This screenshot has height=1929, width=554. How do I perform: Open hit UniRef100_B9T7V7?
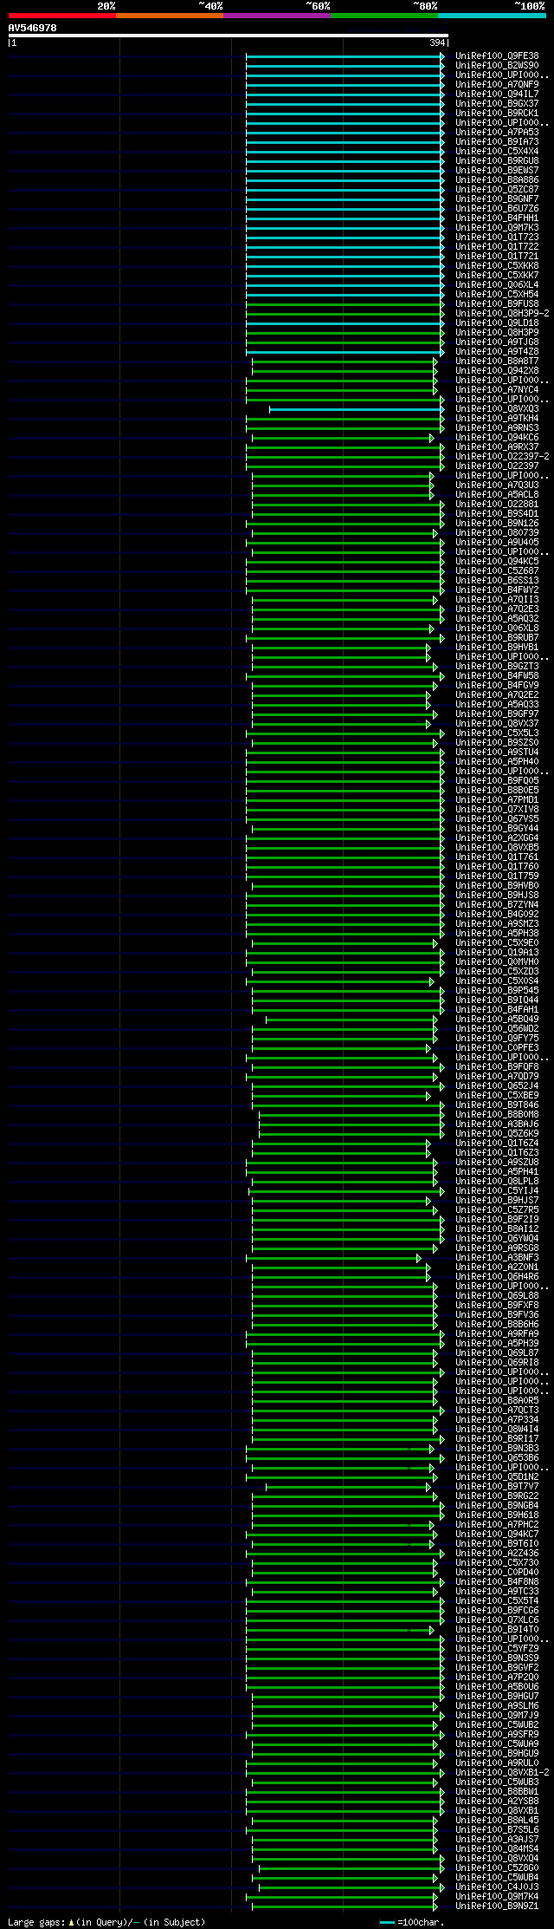coord(497,1487)
